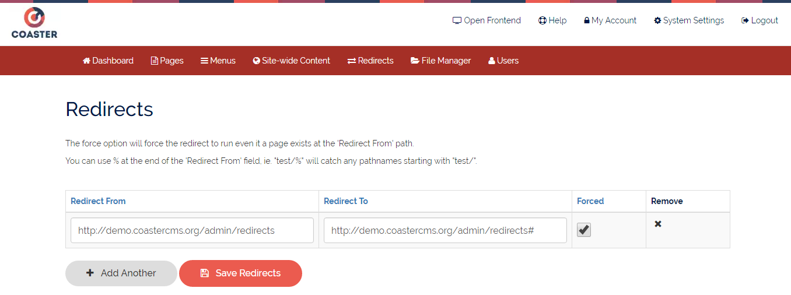This screenshot has height=295, width=791.
Task: Click the Site-wide Content globe icon
Action: pyautogui.click(x=257, y=61)
